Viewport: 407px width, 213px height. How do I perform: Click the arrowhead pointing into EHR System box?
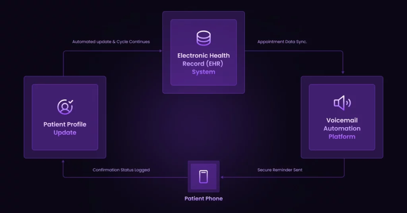[x=161, y=51]
